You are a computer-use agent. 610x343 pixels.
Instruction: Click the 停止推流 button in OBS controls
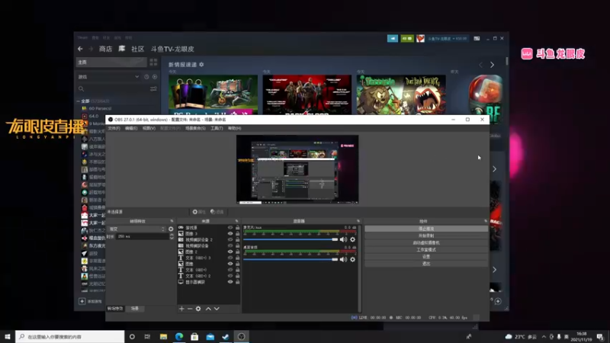tap(426, 229)
